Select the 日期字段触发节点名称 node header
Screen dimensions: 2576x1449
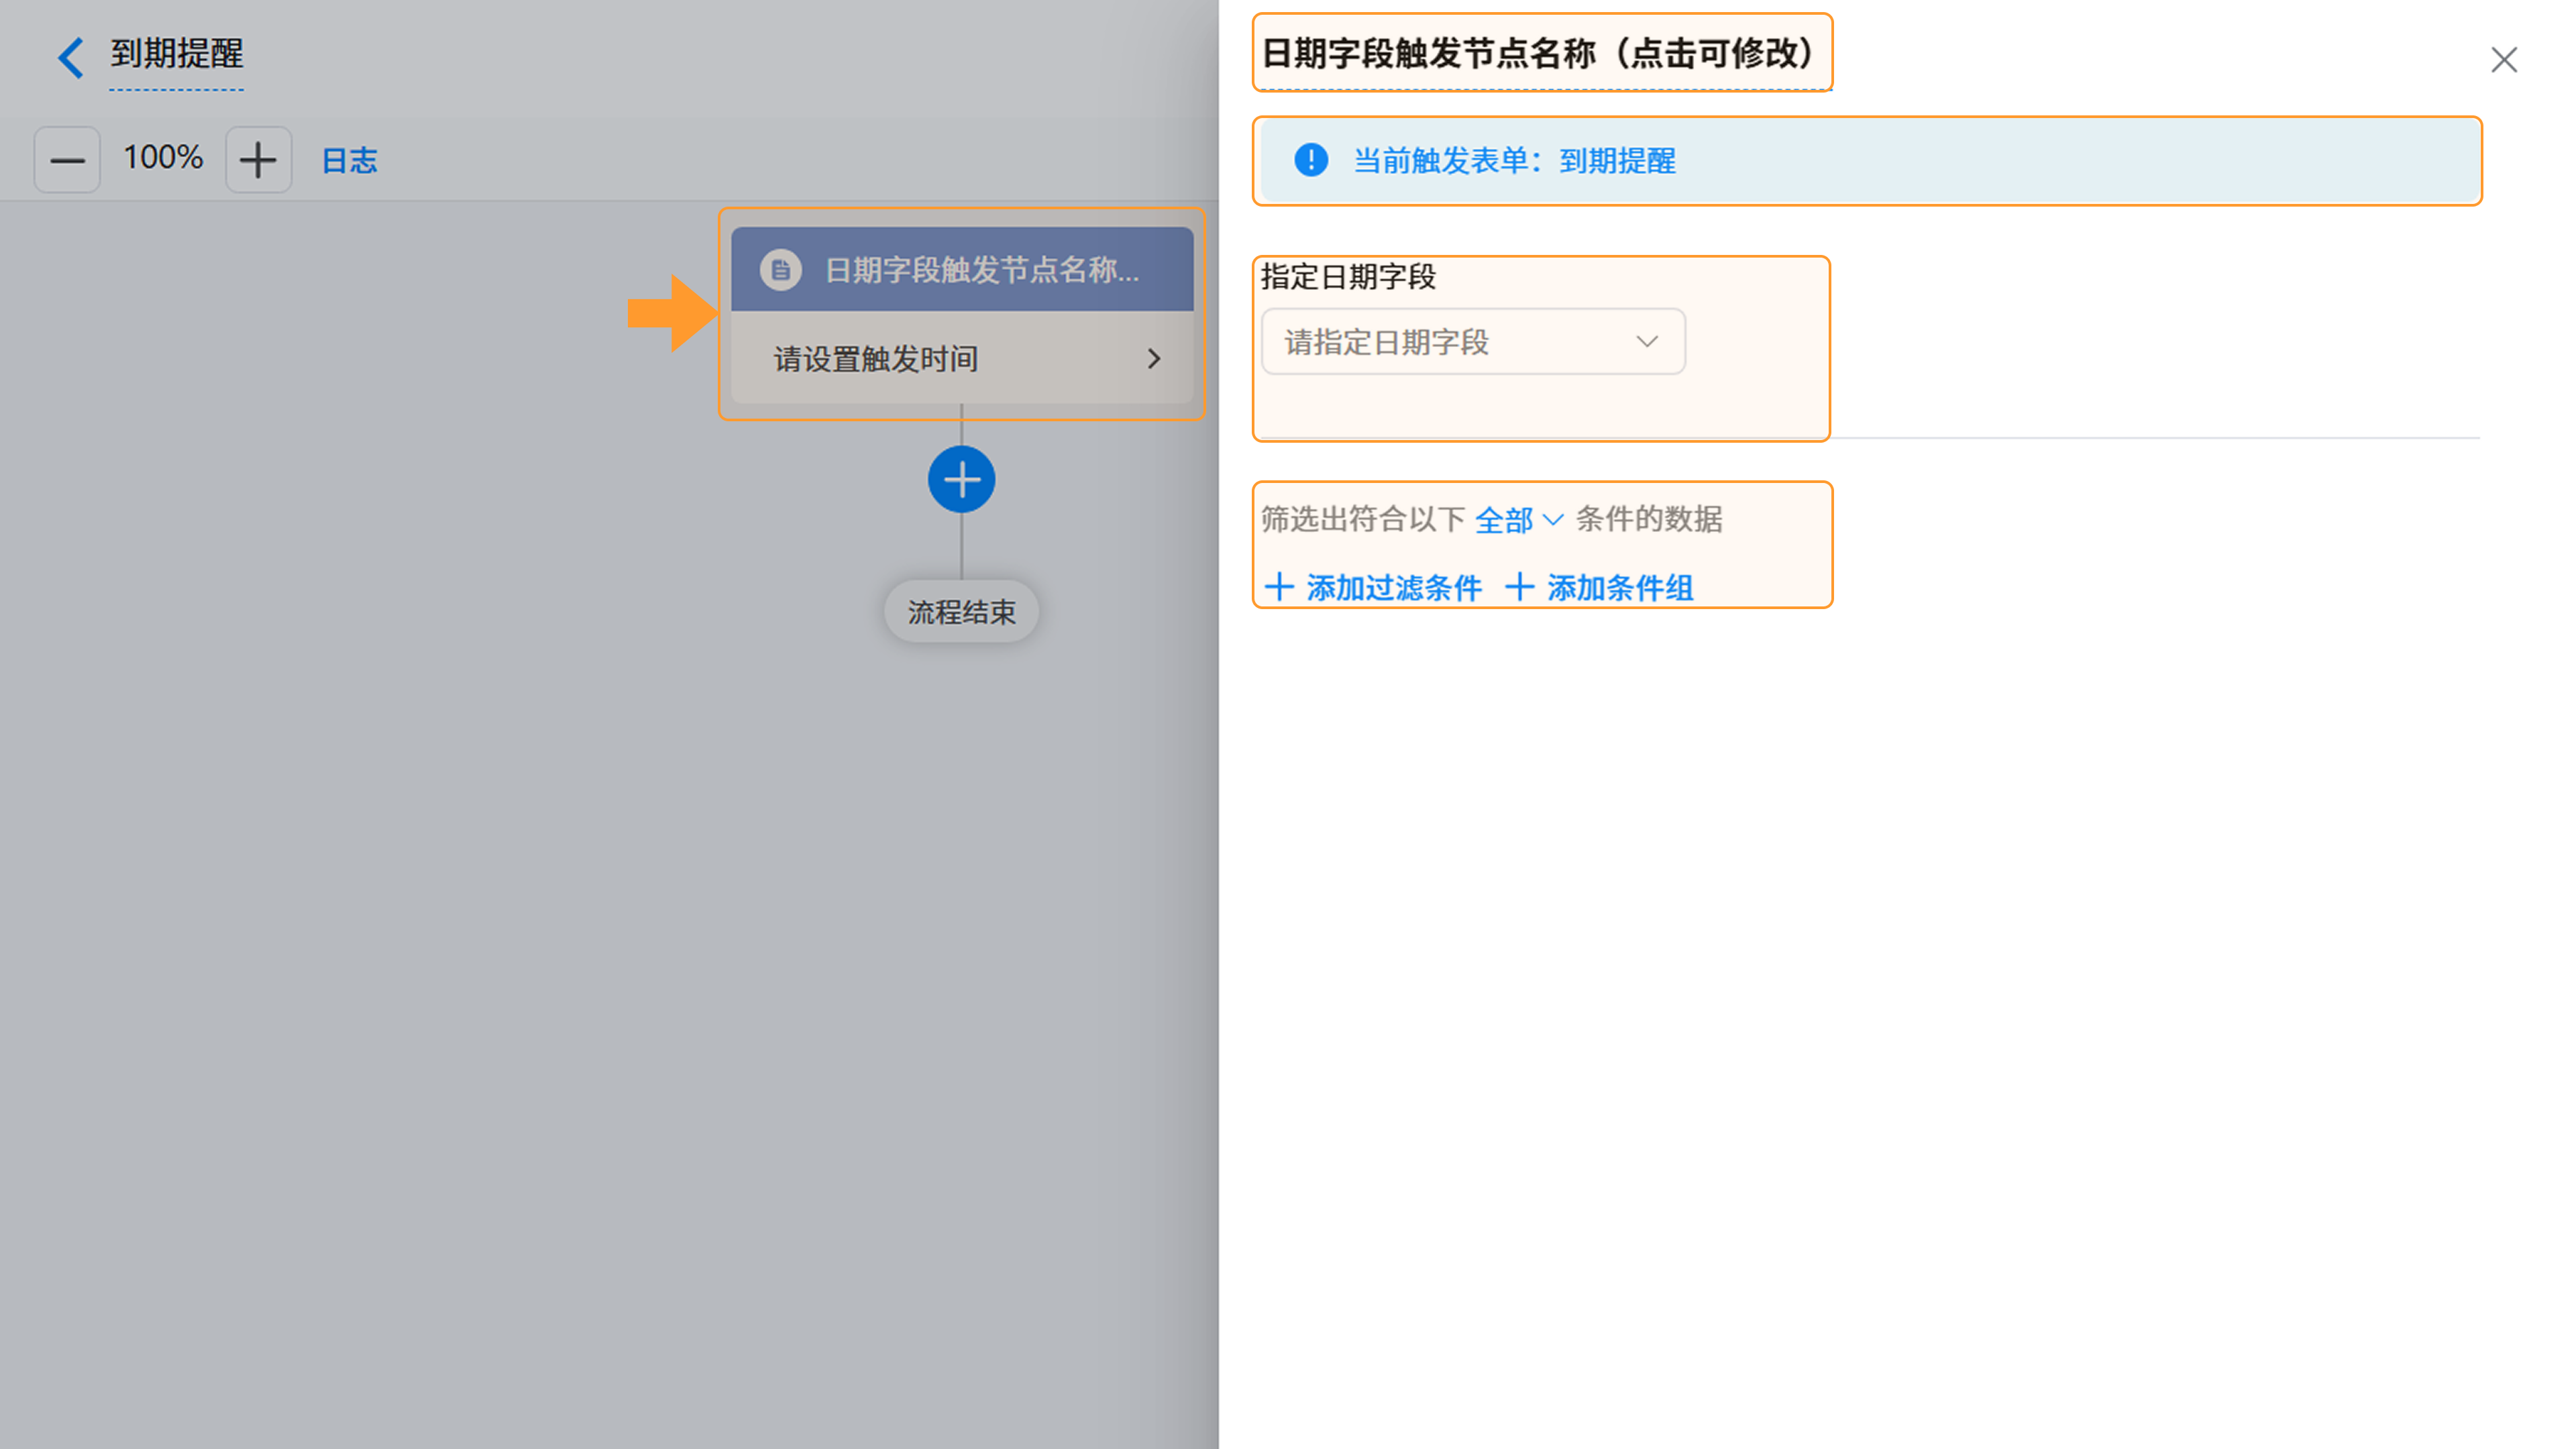pyautogui.click(x=962, y=269)
